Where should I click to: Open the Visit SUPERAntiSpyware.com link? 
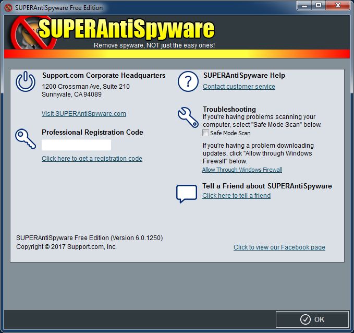click(84, 113)
